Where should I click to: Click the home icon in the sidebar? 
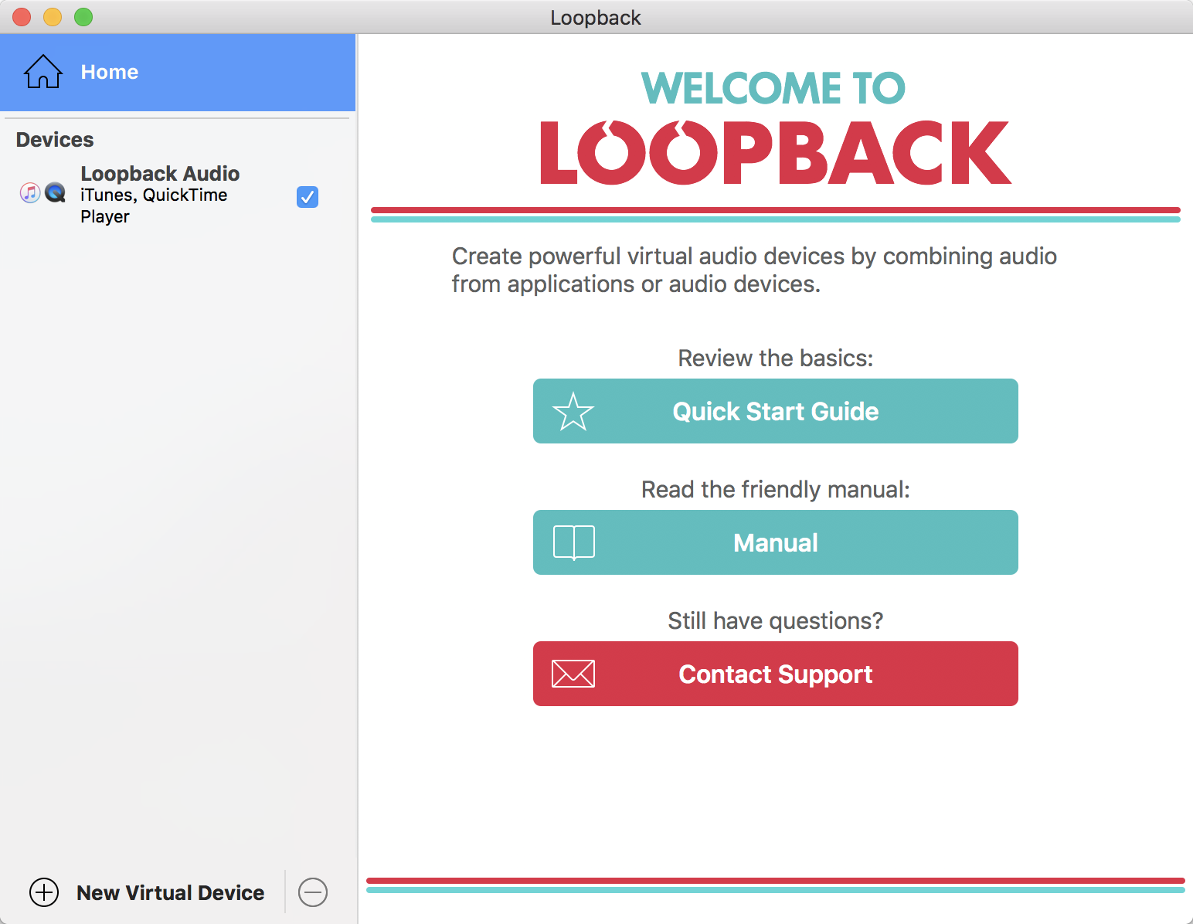click(43, 71)
